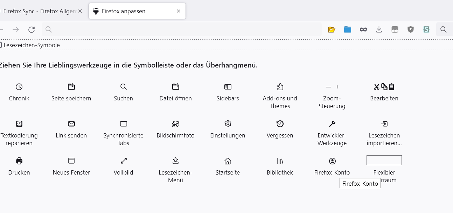Screen dimensions: 453x213
Task: Click the Bibliothek library icon
Action: point(280,161)
